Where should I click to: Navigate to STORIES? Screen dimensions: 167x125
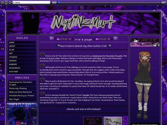point(22,57)
